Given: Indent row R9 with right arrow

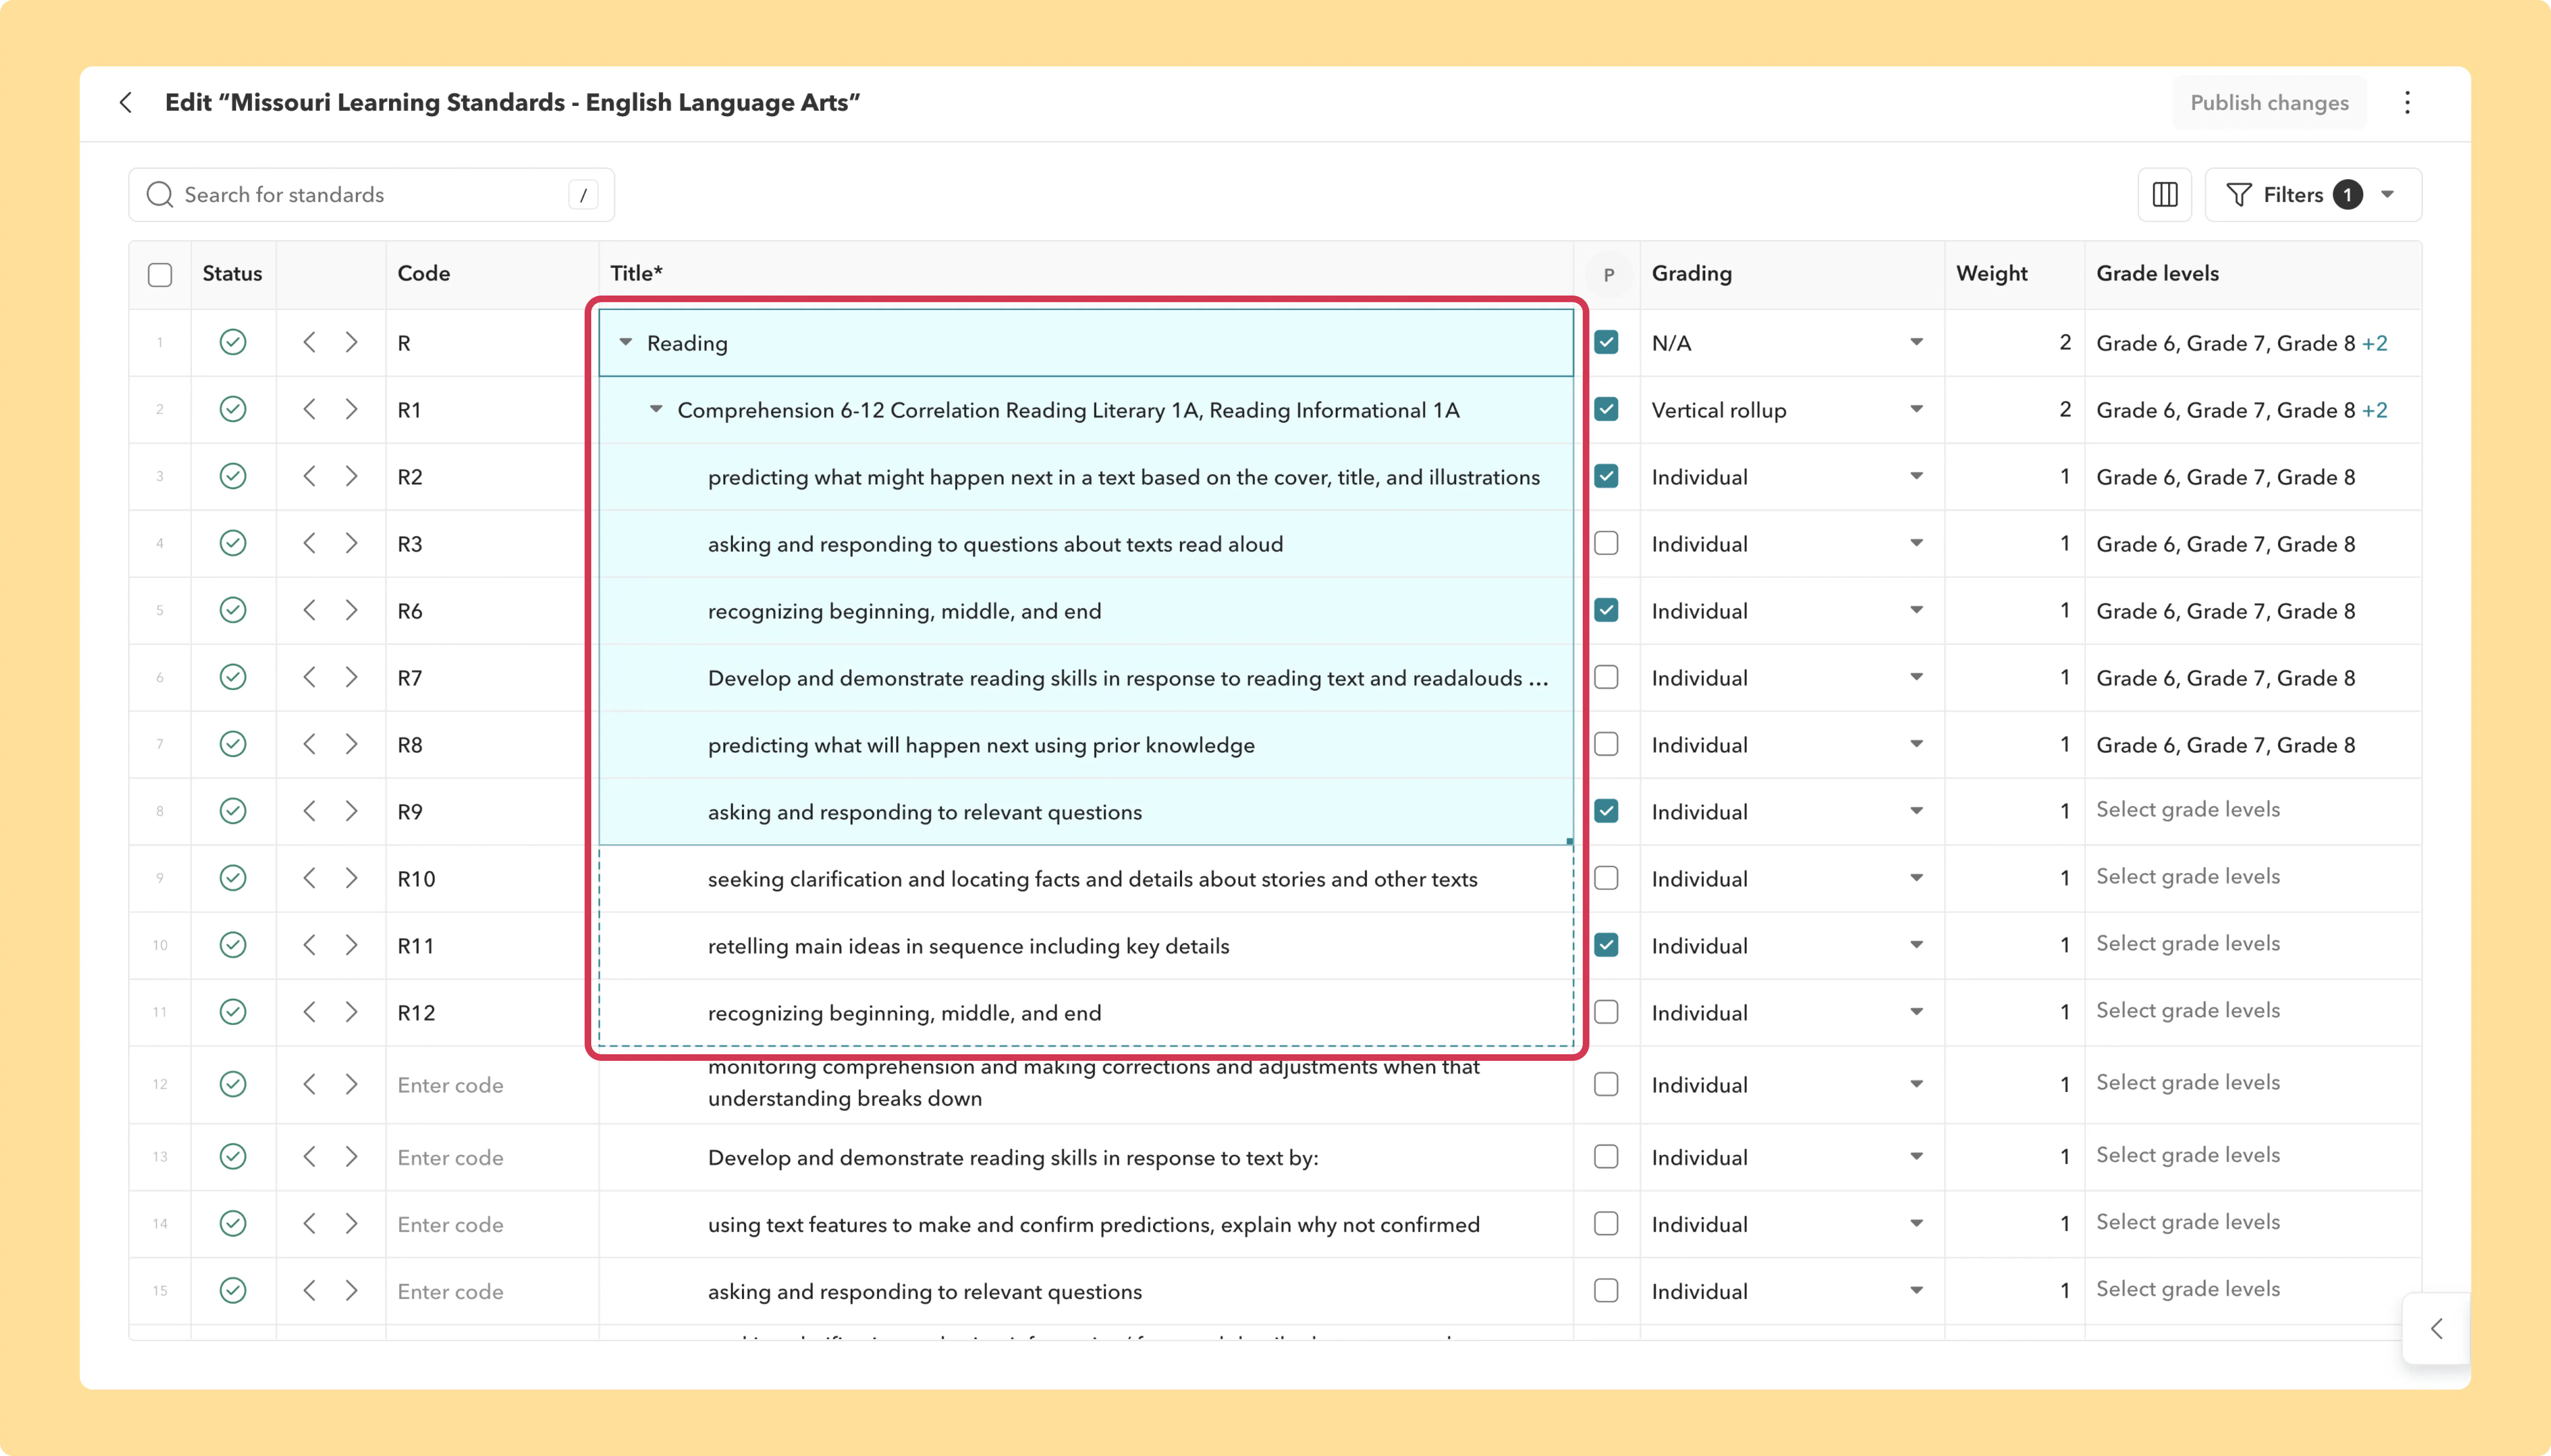Looking at the screenshot, I should (351, 811).
